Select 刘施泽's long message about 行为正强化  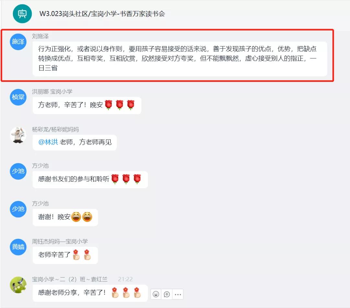click(180, 59)
